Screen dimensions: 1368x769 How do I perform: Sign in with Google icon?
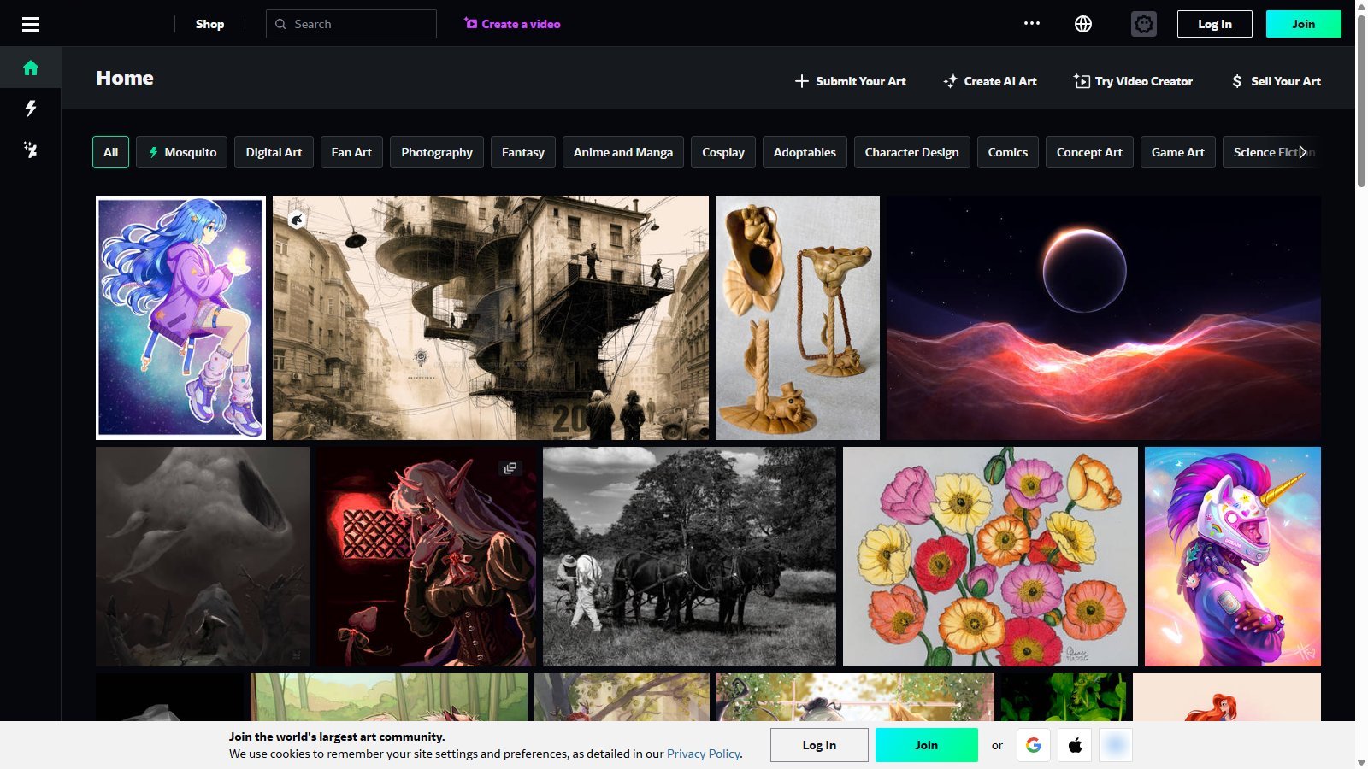(x=1034, y=745)
